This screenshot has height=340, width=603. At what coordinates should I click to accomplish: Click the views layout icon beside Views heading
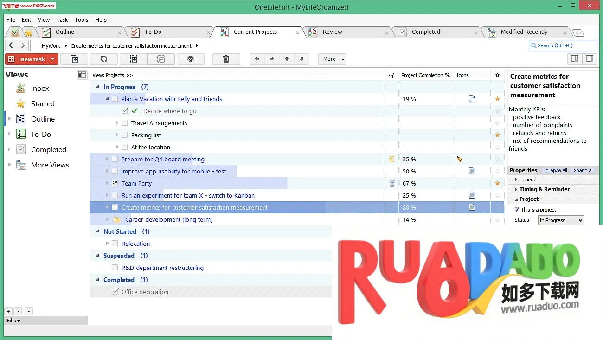coord(82,75)
